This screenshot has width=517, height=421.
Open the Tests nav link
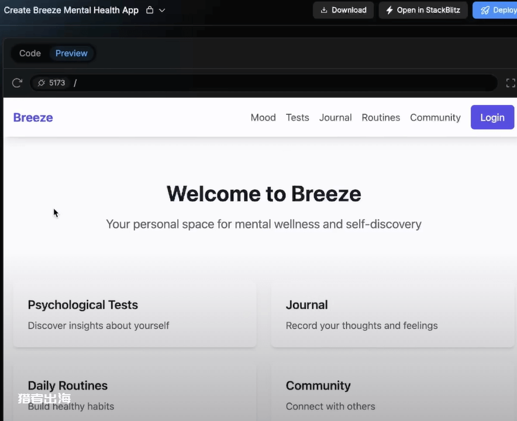pos(298,118)
